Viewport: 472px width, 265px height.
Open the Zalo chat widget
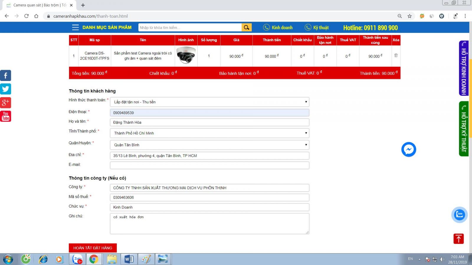point(459,215)
